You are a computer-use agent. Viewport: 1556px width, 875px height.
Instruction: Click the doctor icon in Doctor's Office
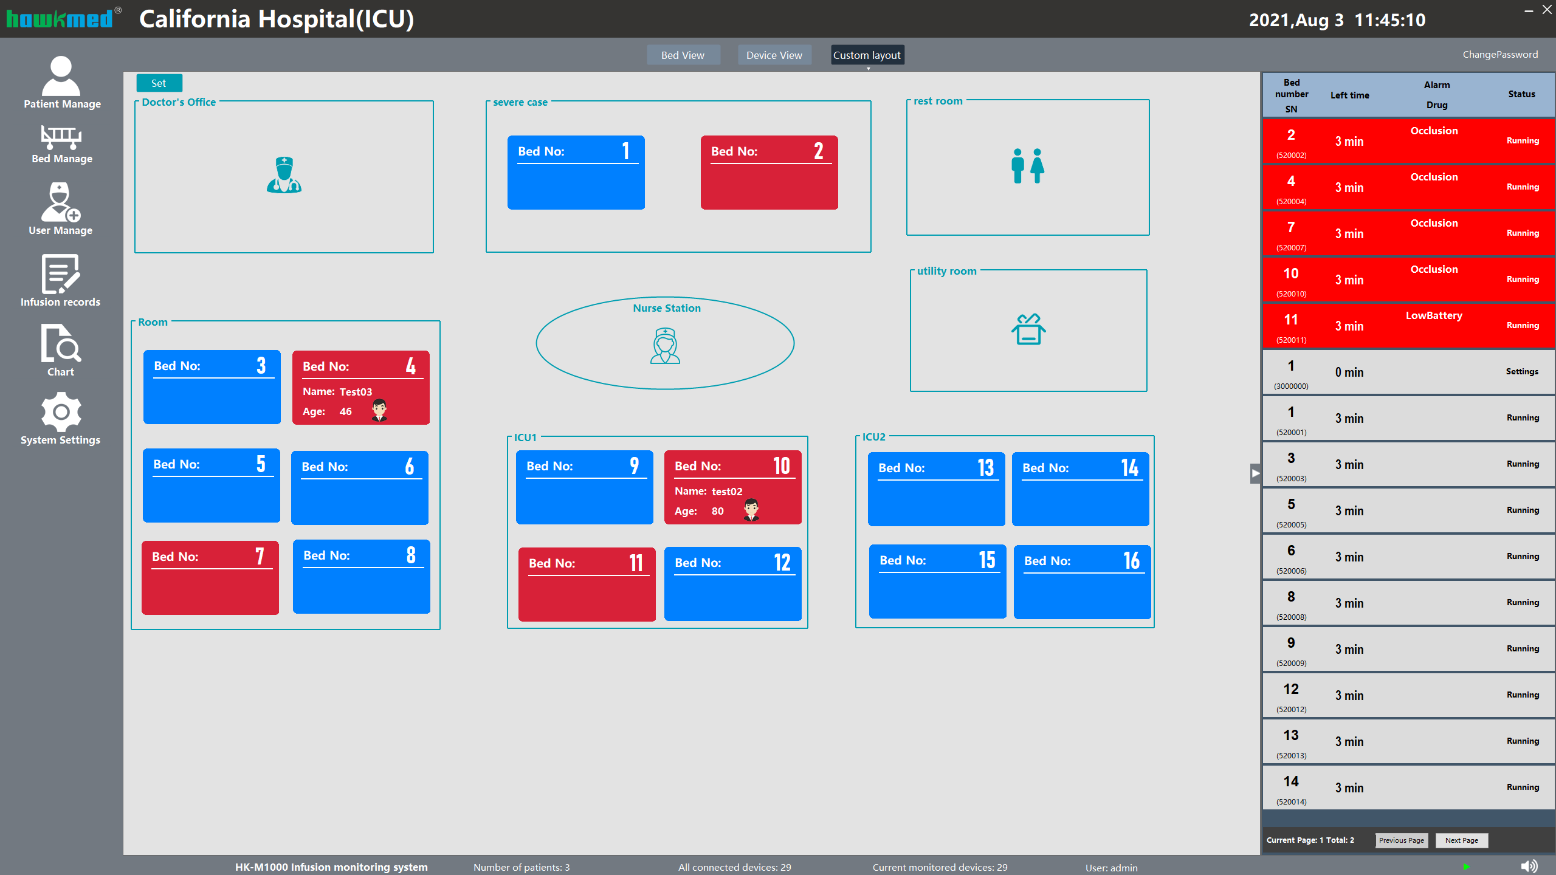pos(284,175)
